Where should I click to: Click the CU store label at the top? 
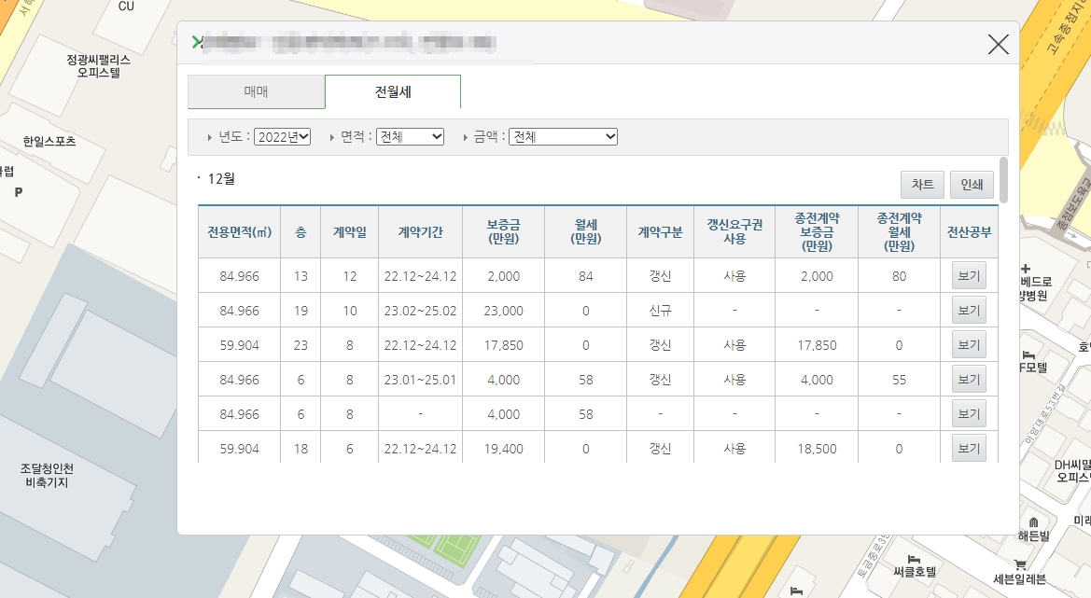point(128,7)
